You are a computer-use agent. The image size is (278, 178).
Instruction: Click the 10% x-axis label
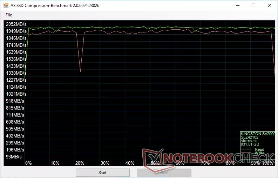click(55, 163)
